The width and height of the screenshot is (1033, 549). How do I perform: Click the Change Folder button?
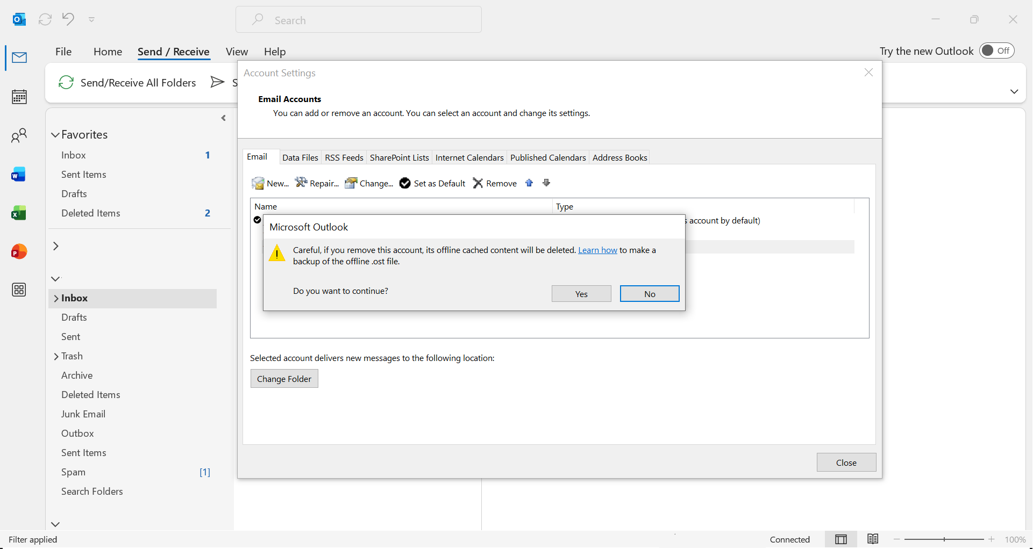(x=284, y=379)
